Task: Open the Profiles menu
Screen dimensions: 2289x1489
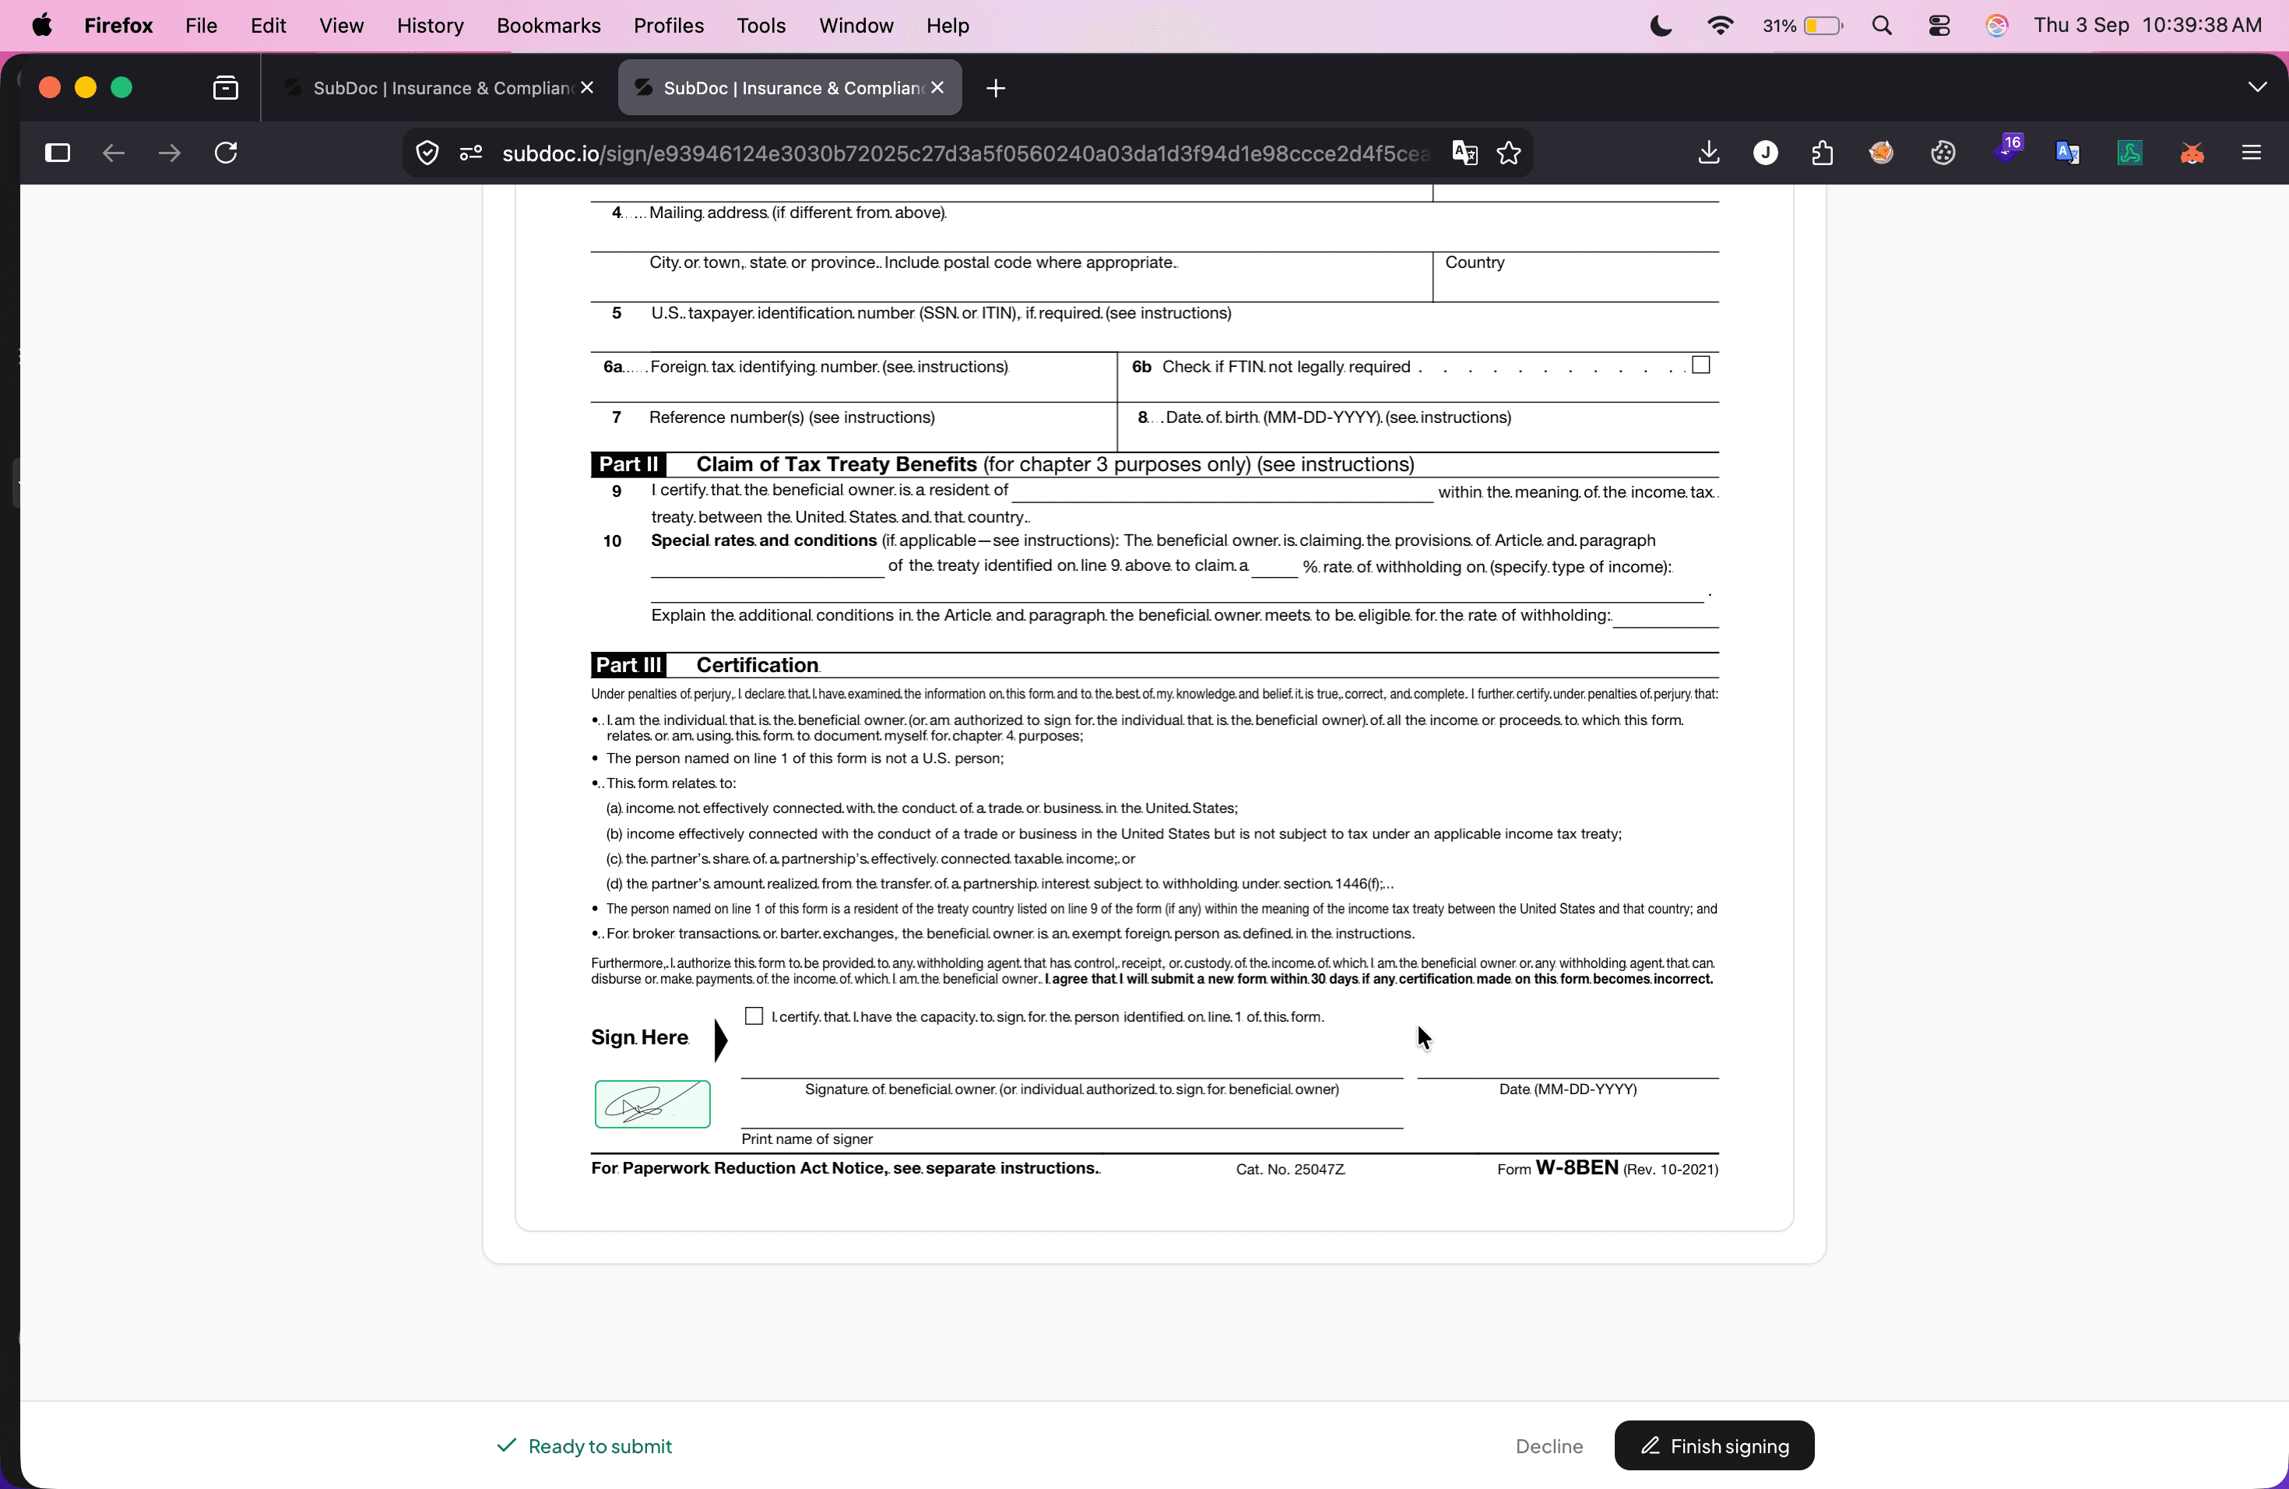Action: click(669, 26)
